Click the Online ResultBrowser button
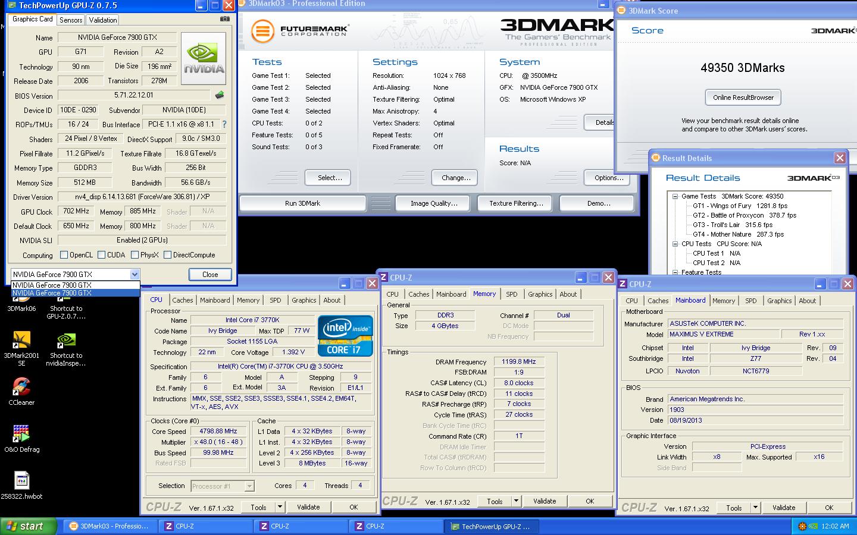The height and width of the screenshot is (535, 857). (743, 97)
